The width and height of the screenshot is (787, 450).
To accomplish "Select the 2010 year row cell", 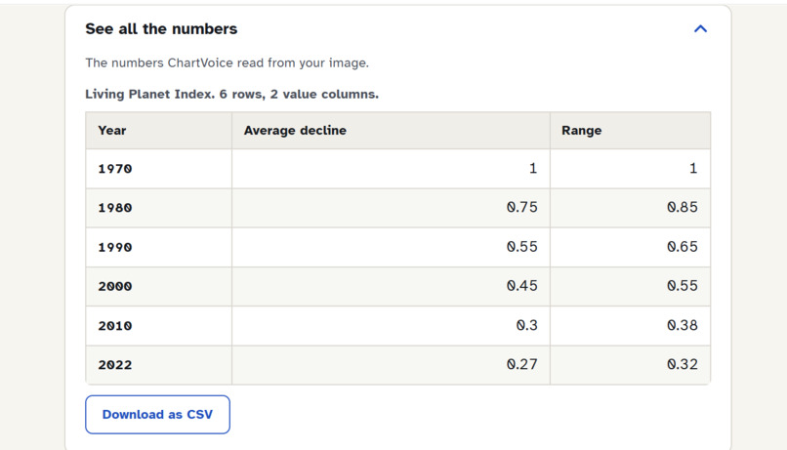I will click(158, 326).
